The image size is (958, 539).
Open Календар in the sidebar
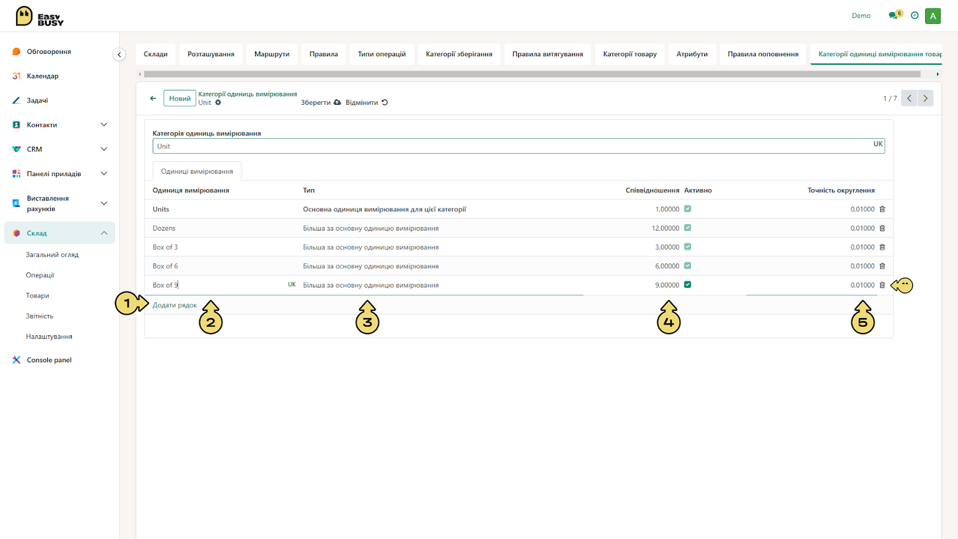(x=43, y=76)
